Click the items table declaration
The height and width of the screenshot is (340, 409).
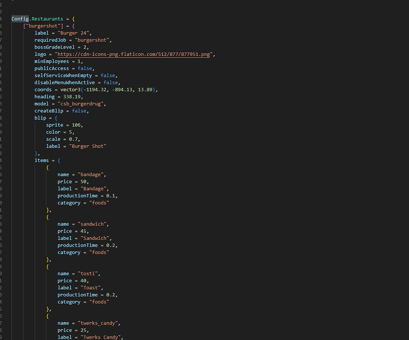coord(42,160)
